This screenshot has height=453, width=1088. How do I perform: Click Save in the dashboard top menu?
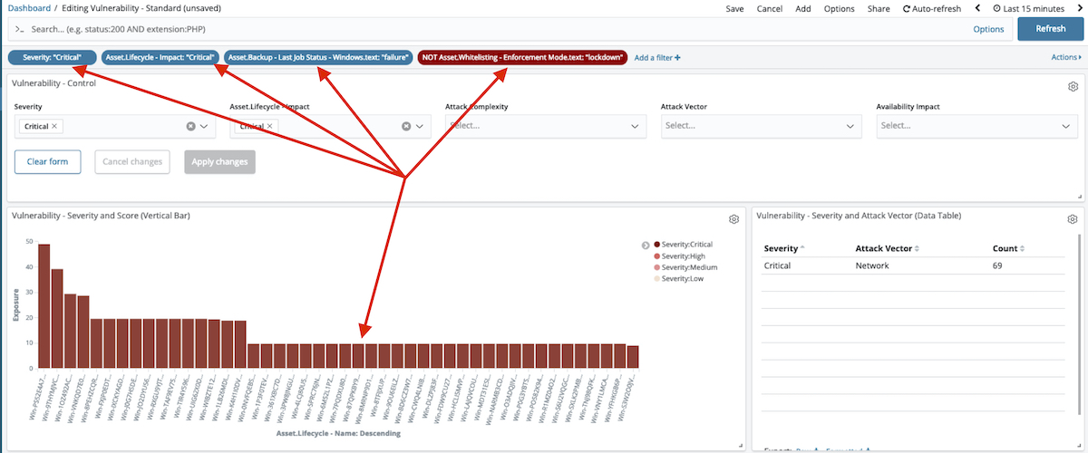pyautogui.click(x=734, y=8)
